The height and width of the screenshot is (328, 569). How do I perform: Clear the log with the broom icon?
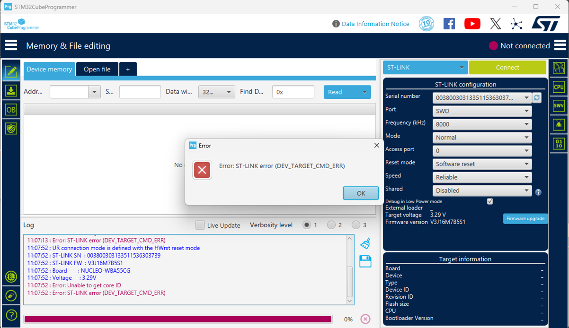365,242
